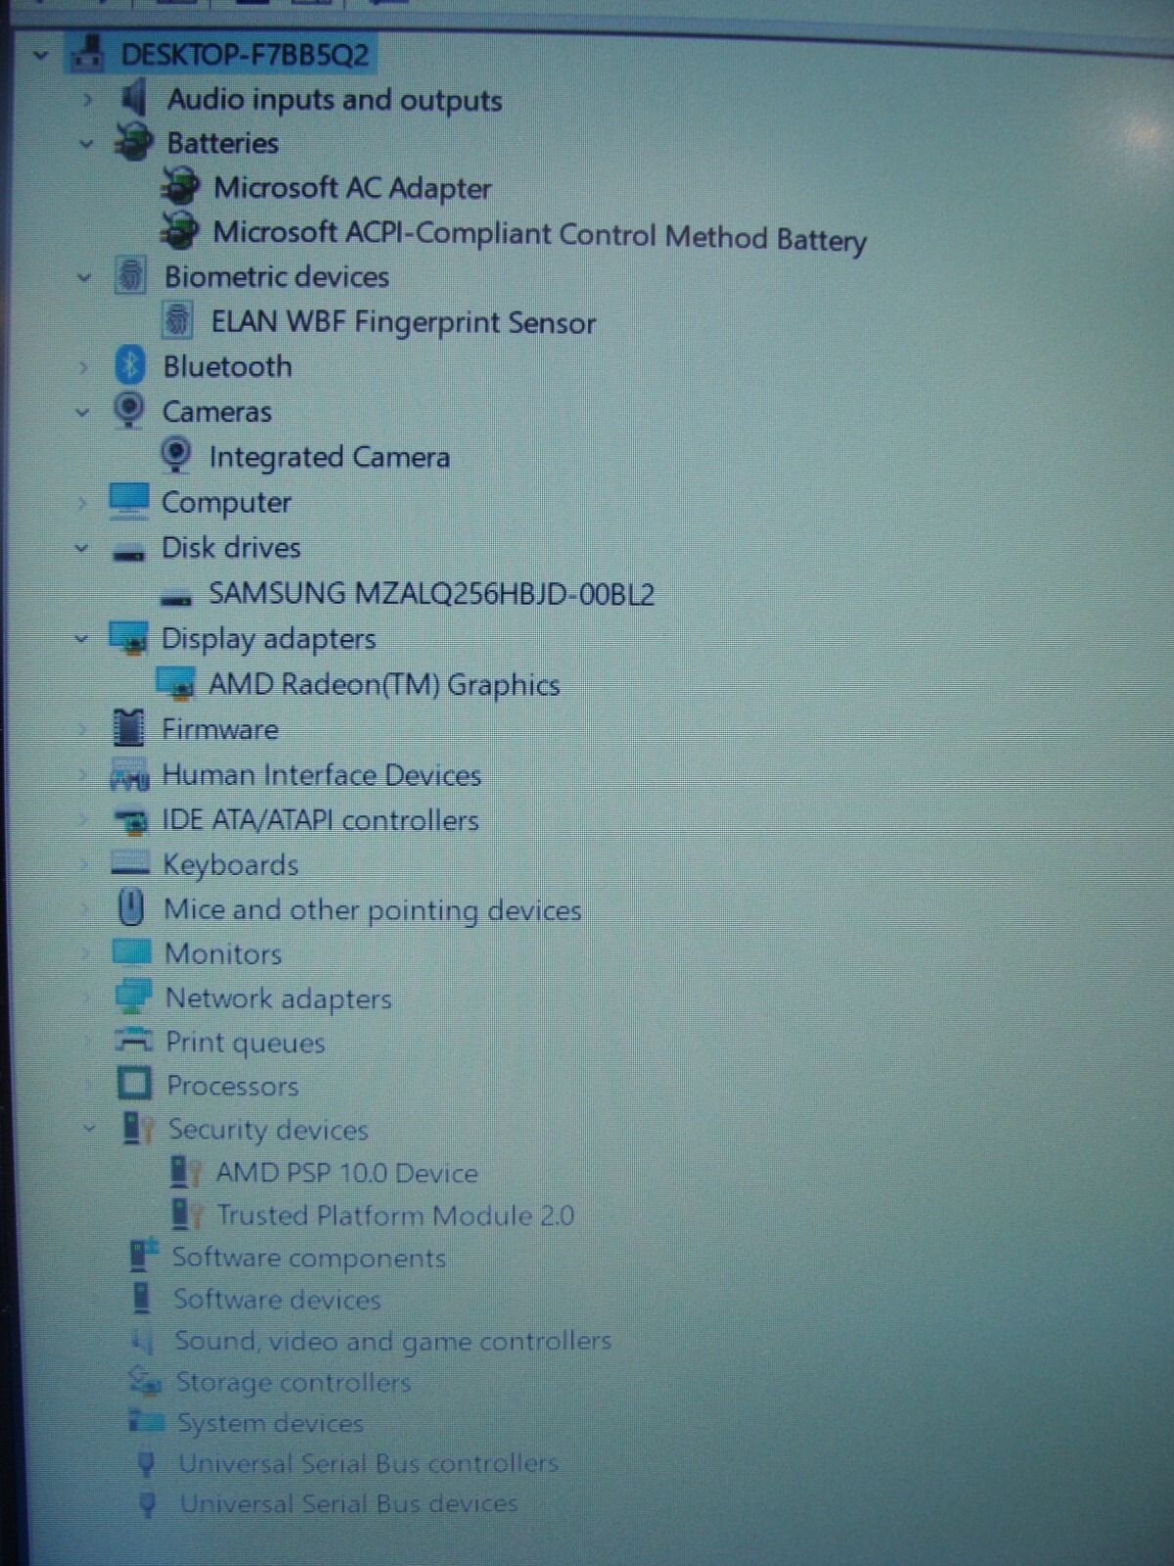Collapse the DESKTOP-F7BB5Q2 root node

(40, 55)
